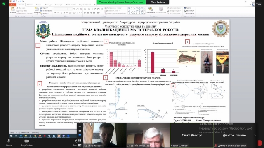The image size is (264, 148).
Task: Click the Save icon in quick access toolbar
Action: [x=14, y=1]
